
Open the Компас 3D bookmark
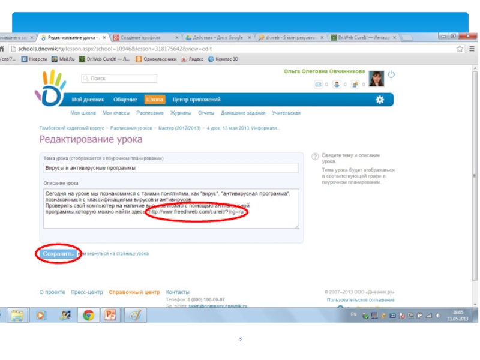pyautogui.click(x=223, y=59)
